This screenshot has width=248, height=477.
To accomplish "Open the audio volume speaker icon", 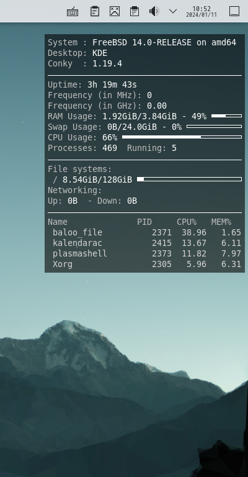I will coord(154,11).
